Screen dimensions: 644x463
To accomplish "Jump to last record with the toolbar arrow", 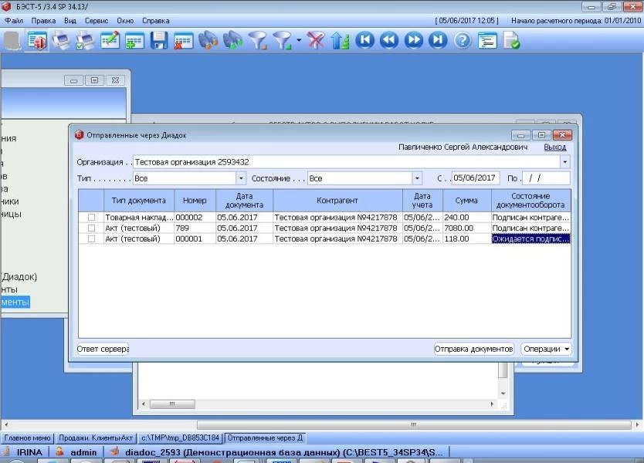I will 438,40.
